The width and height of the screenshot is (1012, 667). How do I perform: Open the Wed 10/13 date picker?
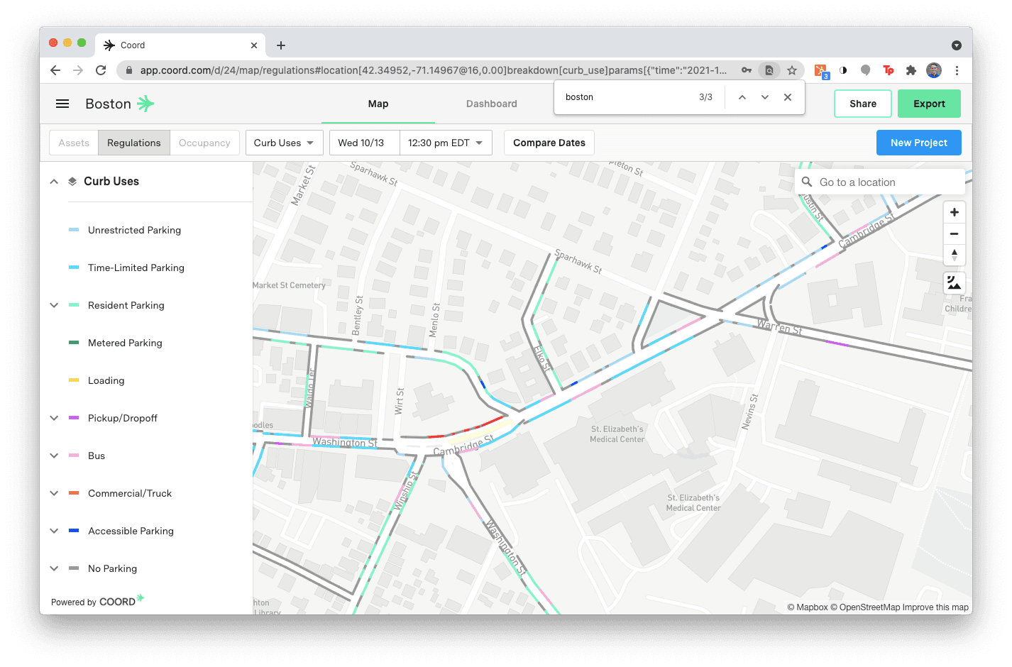tap(364, 143)
